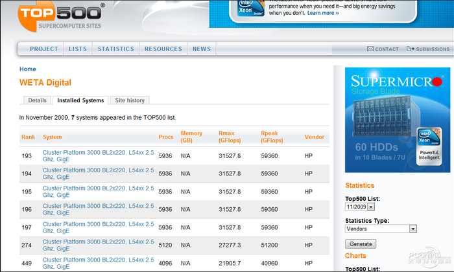
Task: Open the NEWS menu
Action: tap(202, 49)
